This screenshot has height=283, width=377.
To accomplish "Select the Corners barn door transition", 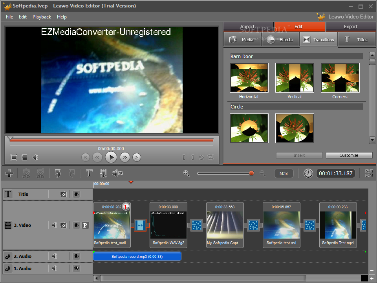I will tap(340, 78).
